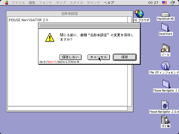Click the menu bar clock
The image size is (179, 134).
tap(153, 3)
